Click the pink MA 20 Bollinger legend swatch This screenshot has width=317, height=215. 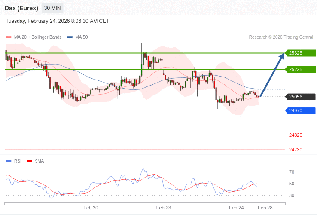9,37
